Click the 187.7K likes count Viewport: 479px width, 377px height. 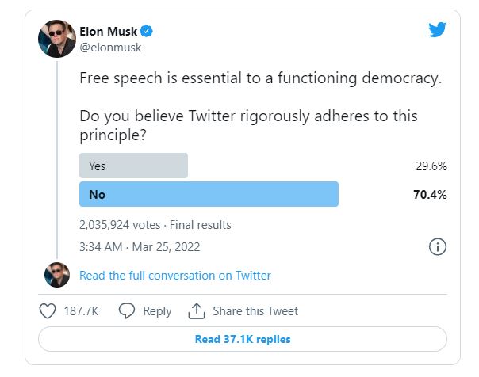pyautogui.click(x=81, y=311)
